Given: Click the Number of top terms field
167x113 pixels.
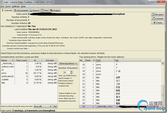Looking at the screenshot, I should click(67, 72).
